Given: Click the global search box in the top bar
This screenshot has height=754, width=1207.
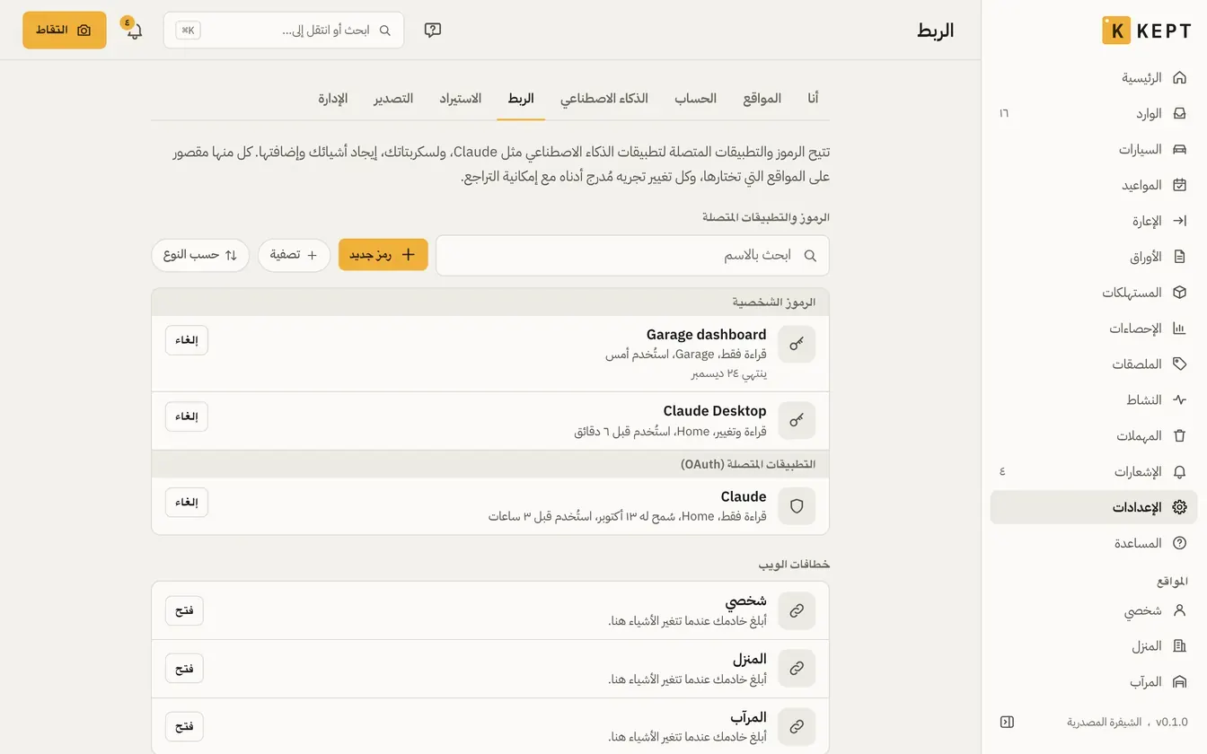Looking at the screenshot, I should [284, 31].
